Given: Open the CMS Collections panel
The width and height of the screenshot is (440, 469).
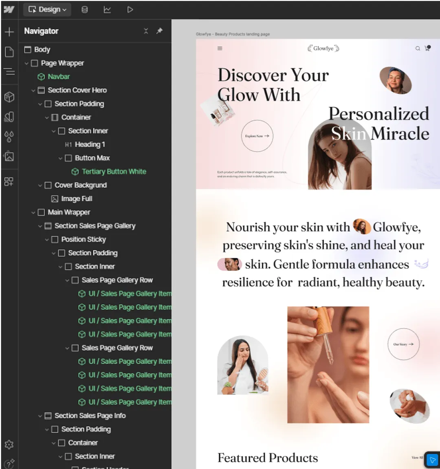Looking at the screenshot, I should [84, 10].
